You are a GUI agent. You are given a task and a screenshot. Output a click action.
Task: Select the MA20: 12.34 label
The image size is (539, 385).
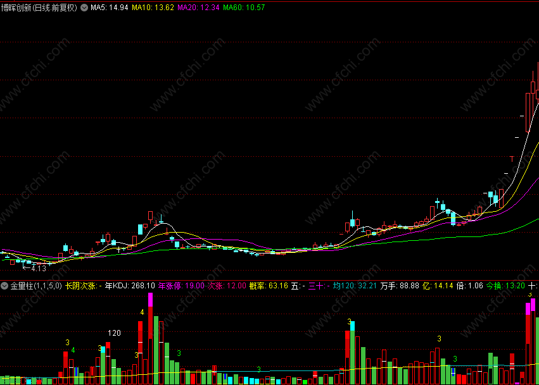198,8
